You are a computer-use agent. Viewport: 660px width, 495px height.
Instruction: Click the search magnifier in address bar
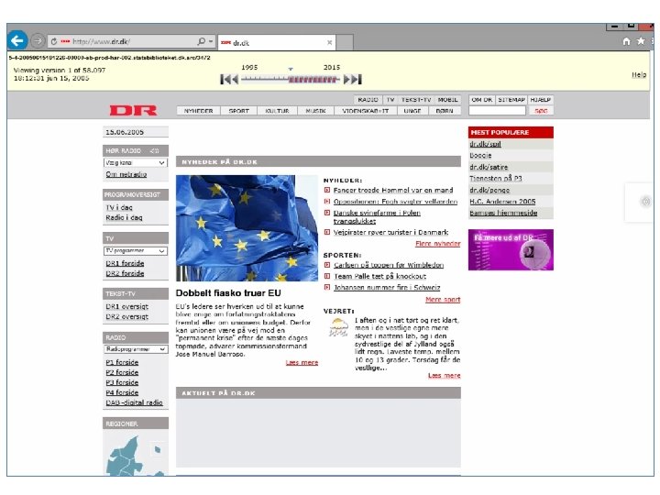pos(201,41)
